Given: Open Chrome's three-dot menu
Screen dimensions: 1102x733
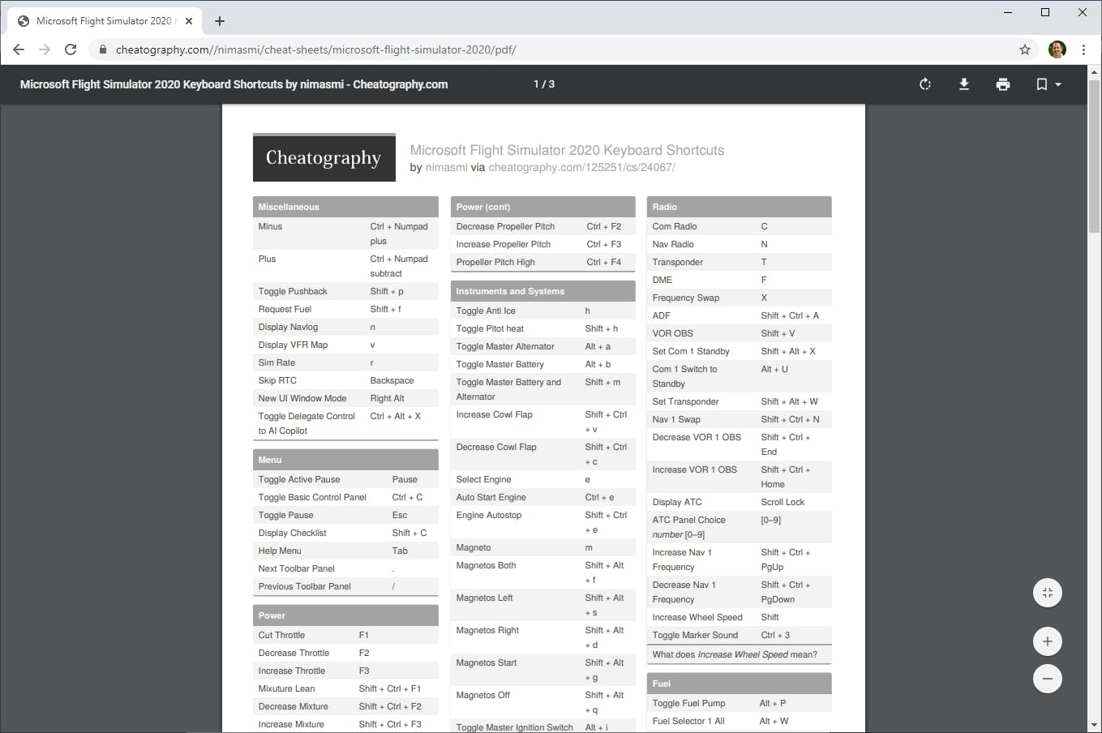Looking at the screenshot, I should tap(1083, 49).
